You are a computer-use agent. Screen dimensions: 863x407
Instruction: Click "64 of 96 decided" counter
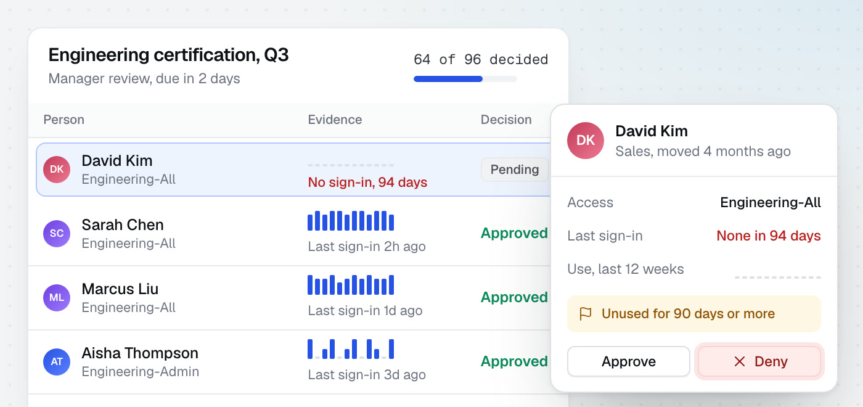pyautogui.click(x=481, y=60)
